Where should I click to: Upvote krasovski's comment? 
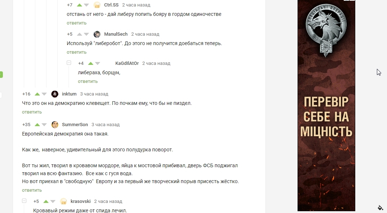[46, 201]
